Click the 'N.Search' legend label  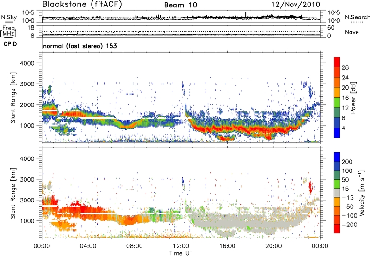tap(357, 17)
